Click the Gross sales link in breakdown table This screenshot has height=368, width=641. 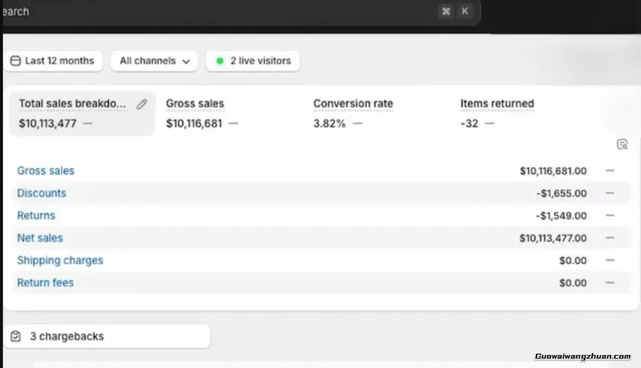(x=46, y=171)
